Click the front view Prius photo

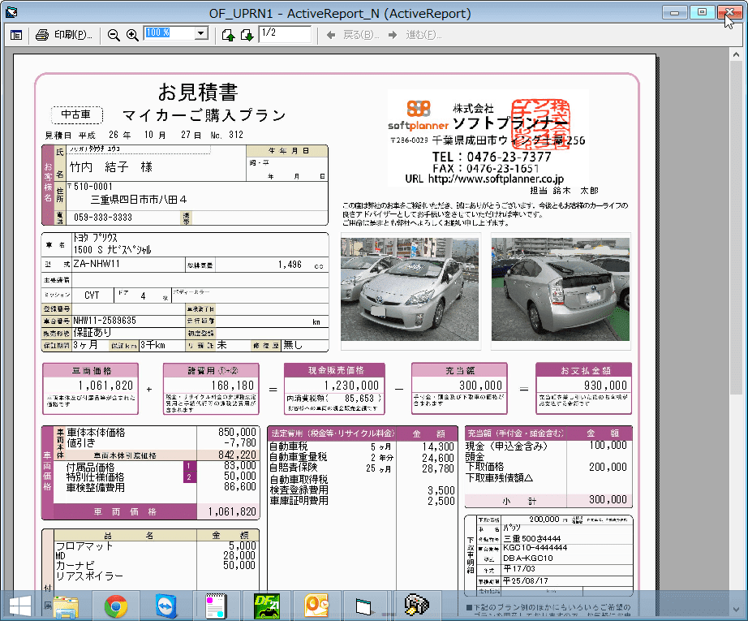click(410, 289)
